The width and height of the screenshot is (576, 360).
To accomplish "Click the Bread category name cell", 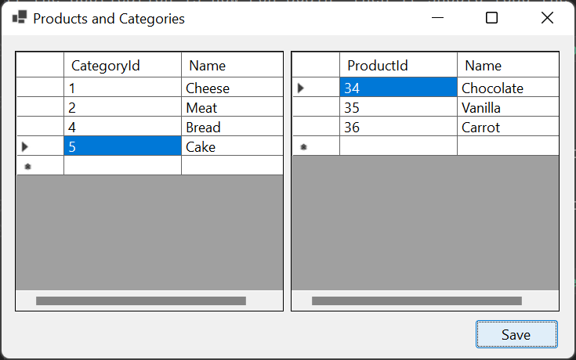I will pyautogui.click(x=231, y=127).
